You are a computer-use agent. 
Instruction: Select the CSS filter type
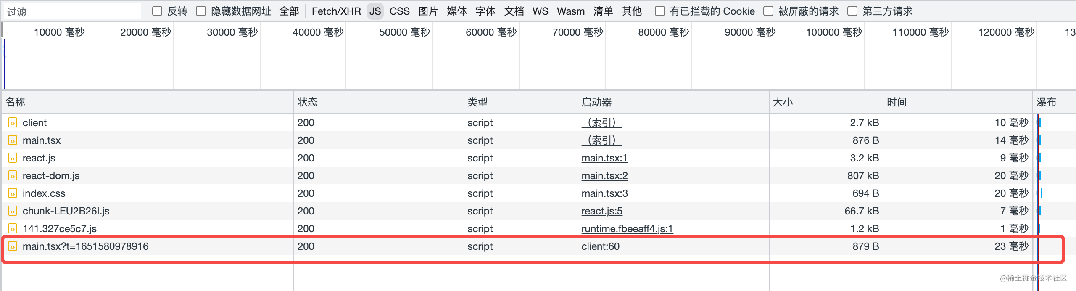click(399, 11)
